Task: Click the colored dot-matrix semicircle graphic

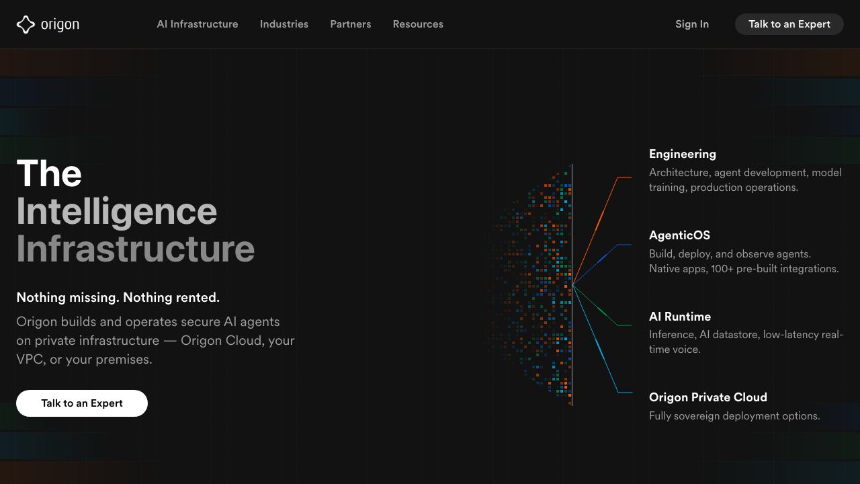Action: [x=529, y=285]
